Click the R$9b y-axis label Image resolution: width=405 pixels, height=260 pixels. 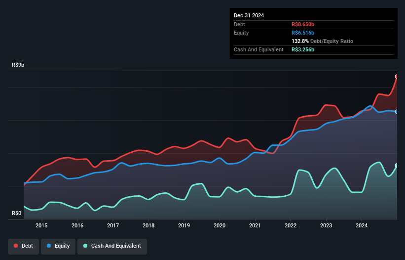pos(18,65)
